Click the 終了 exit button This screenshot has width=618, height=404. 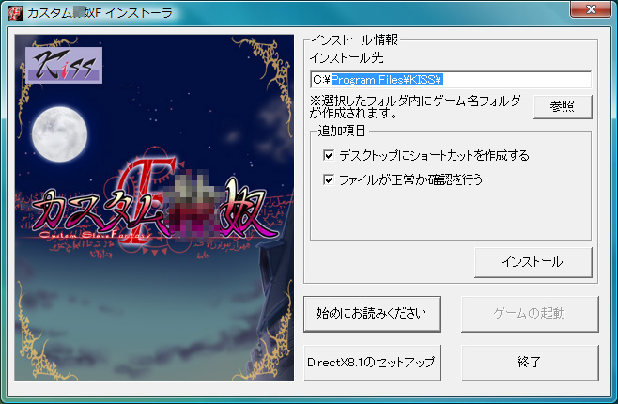(530, 363)
